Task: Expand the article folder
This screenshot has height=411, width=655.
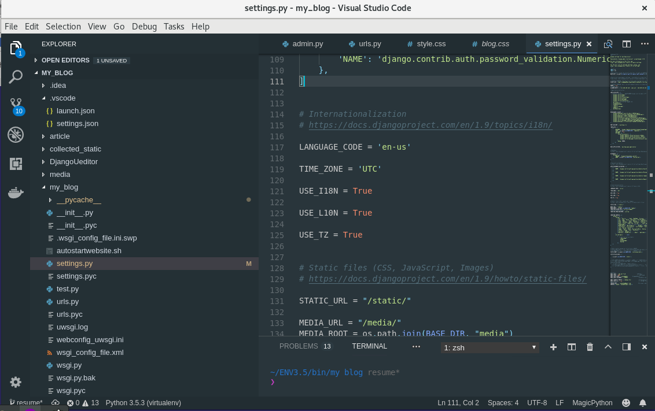Action: click(59, 136)
